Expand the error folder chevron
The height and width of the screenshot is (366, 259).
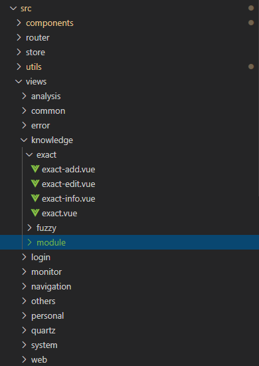coord(24,125)
